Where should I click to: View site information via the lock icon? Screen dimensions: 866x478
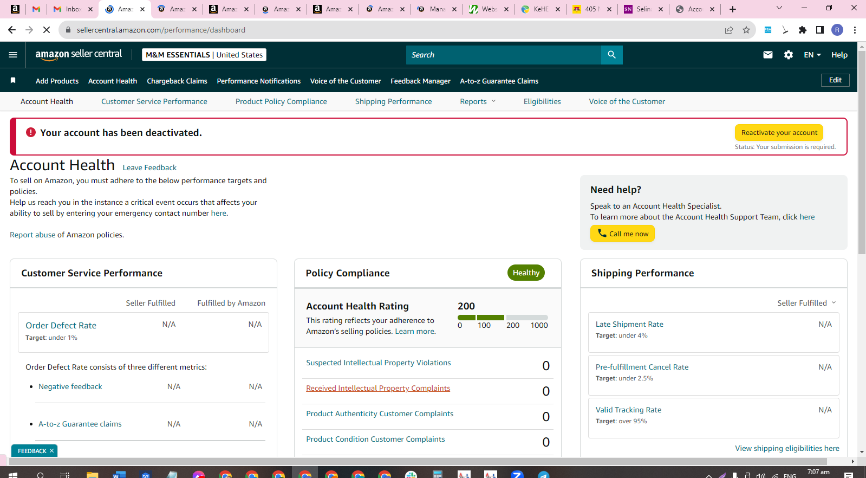[68, 30]
